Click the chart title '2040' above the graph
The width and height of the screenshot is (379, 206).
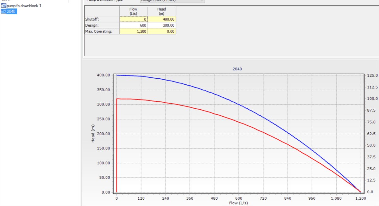pyautogui.click(x=237, y=69)
